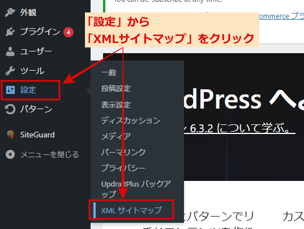Screen dimensions: 304x229
Task: Click the Appearance (外観) paintbrush icon
Action: point(10,12)
